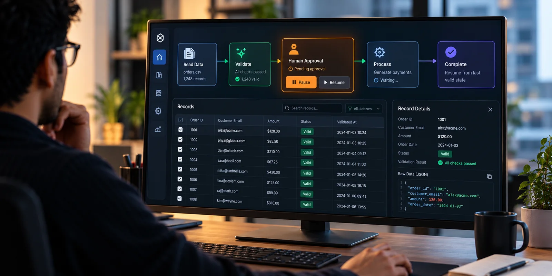Screen dimensions: 552x276
Task: Select the Complete step card
Action: [466, 65]
